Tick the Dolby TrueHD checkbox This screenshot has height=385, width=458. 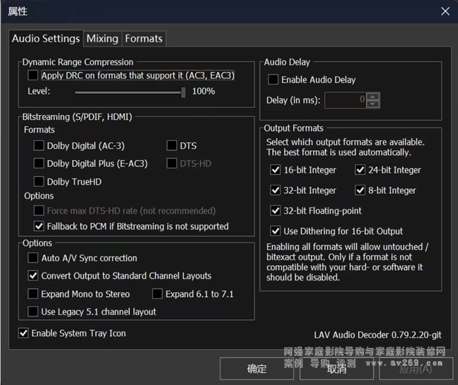(39, 182)
